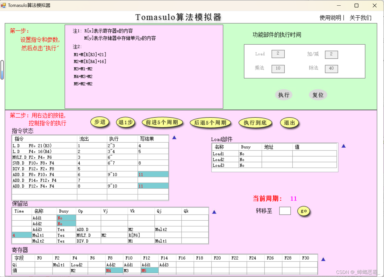Maximize the Tomasulo simulator window
Screen dimensions: 384x277
(356, 5)
